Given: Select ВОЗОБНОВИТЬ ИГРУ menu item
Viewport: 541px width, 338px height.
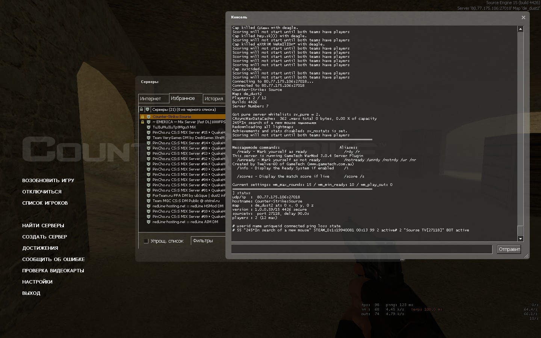Looking at the screenshot, I should (48, 181).
